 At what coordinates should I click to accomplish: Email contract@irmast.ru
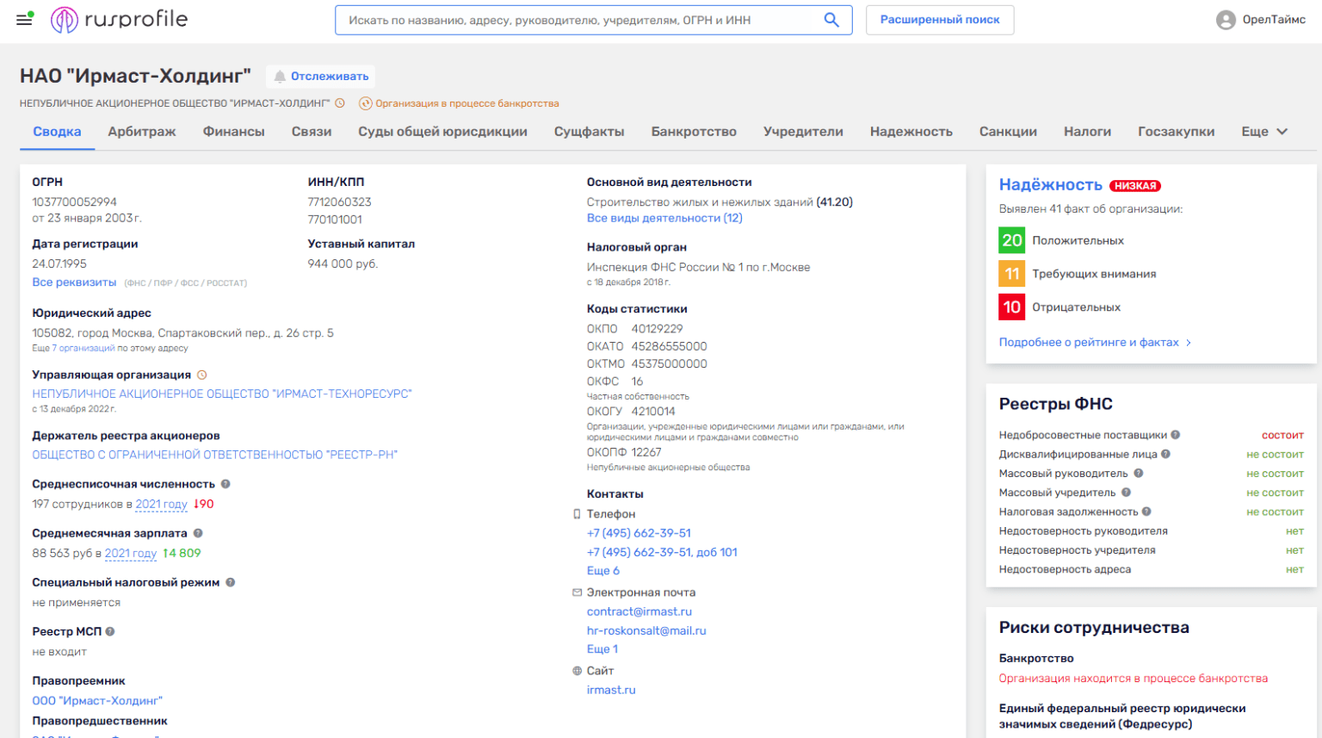click(x=639, y=612)
